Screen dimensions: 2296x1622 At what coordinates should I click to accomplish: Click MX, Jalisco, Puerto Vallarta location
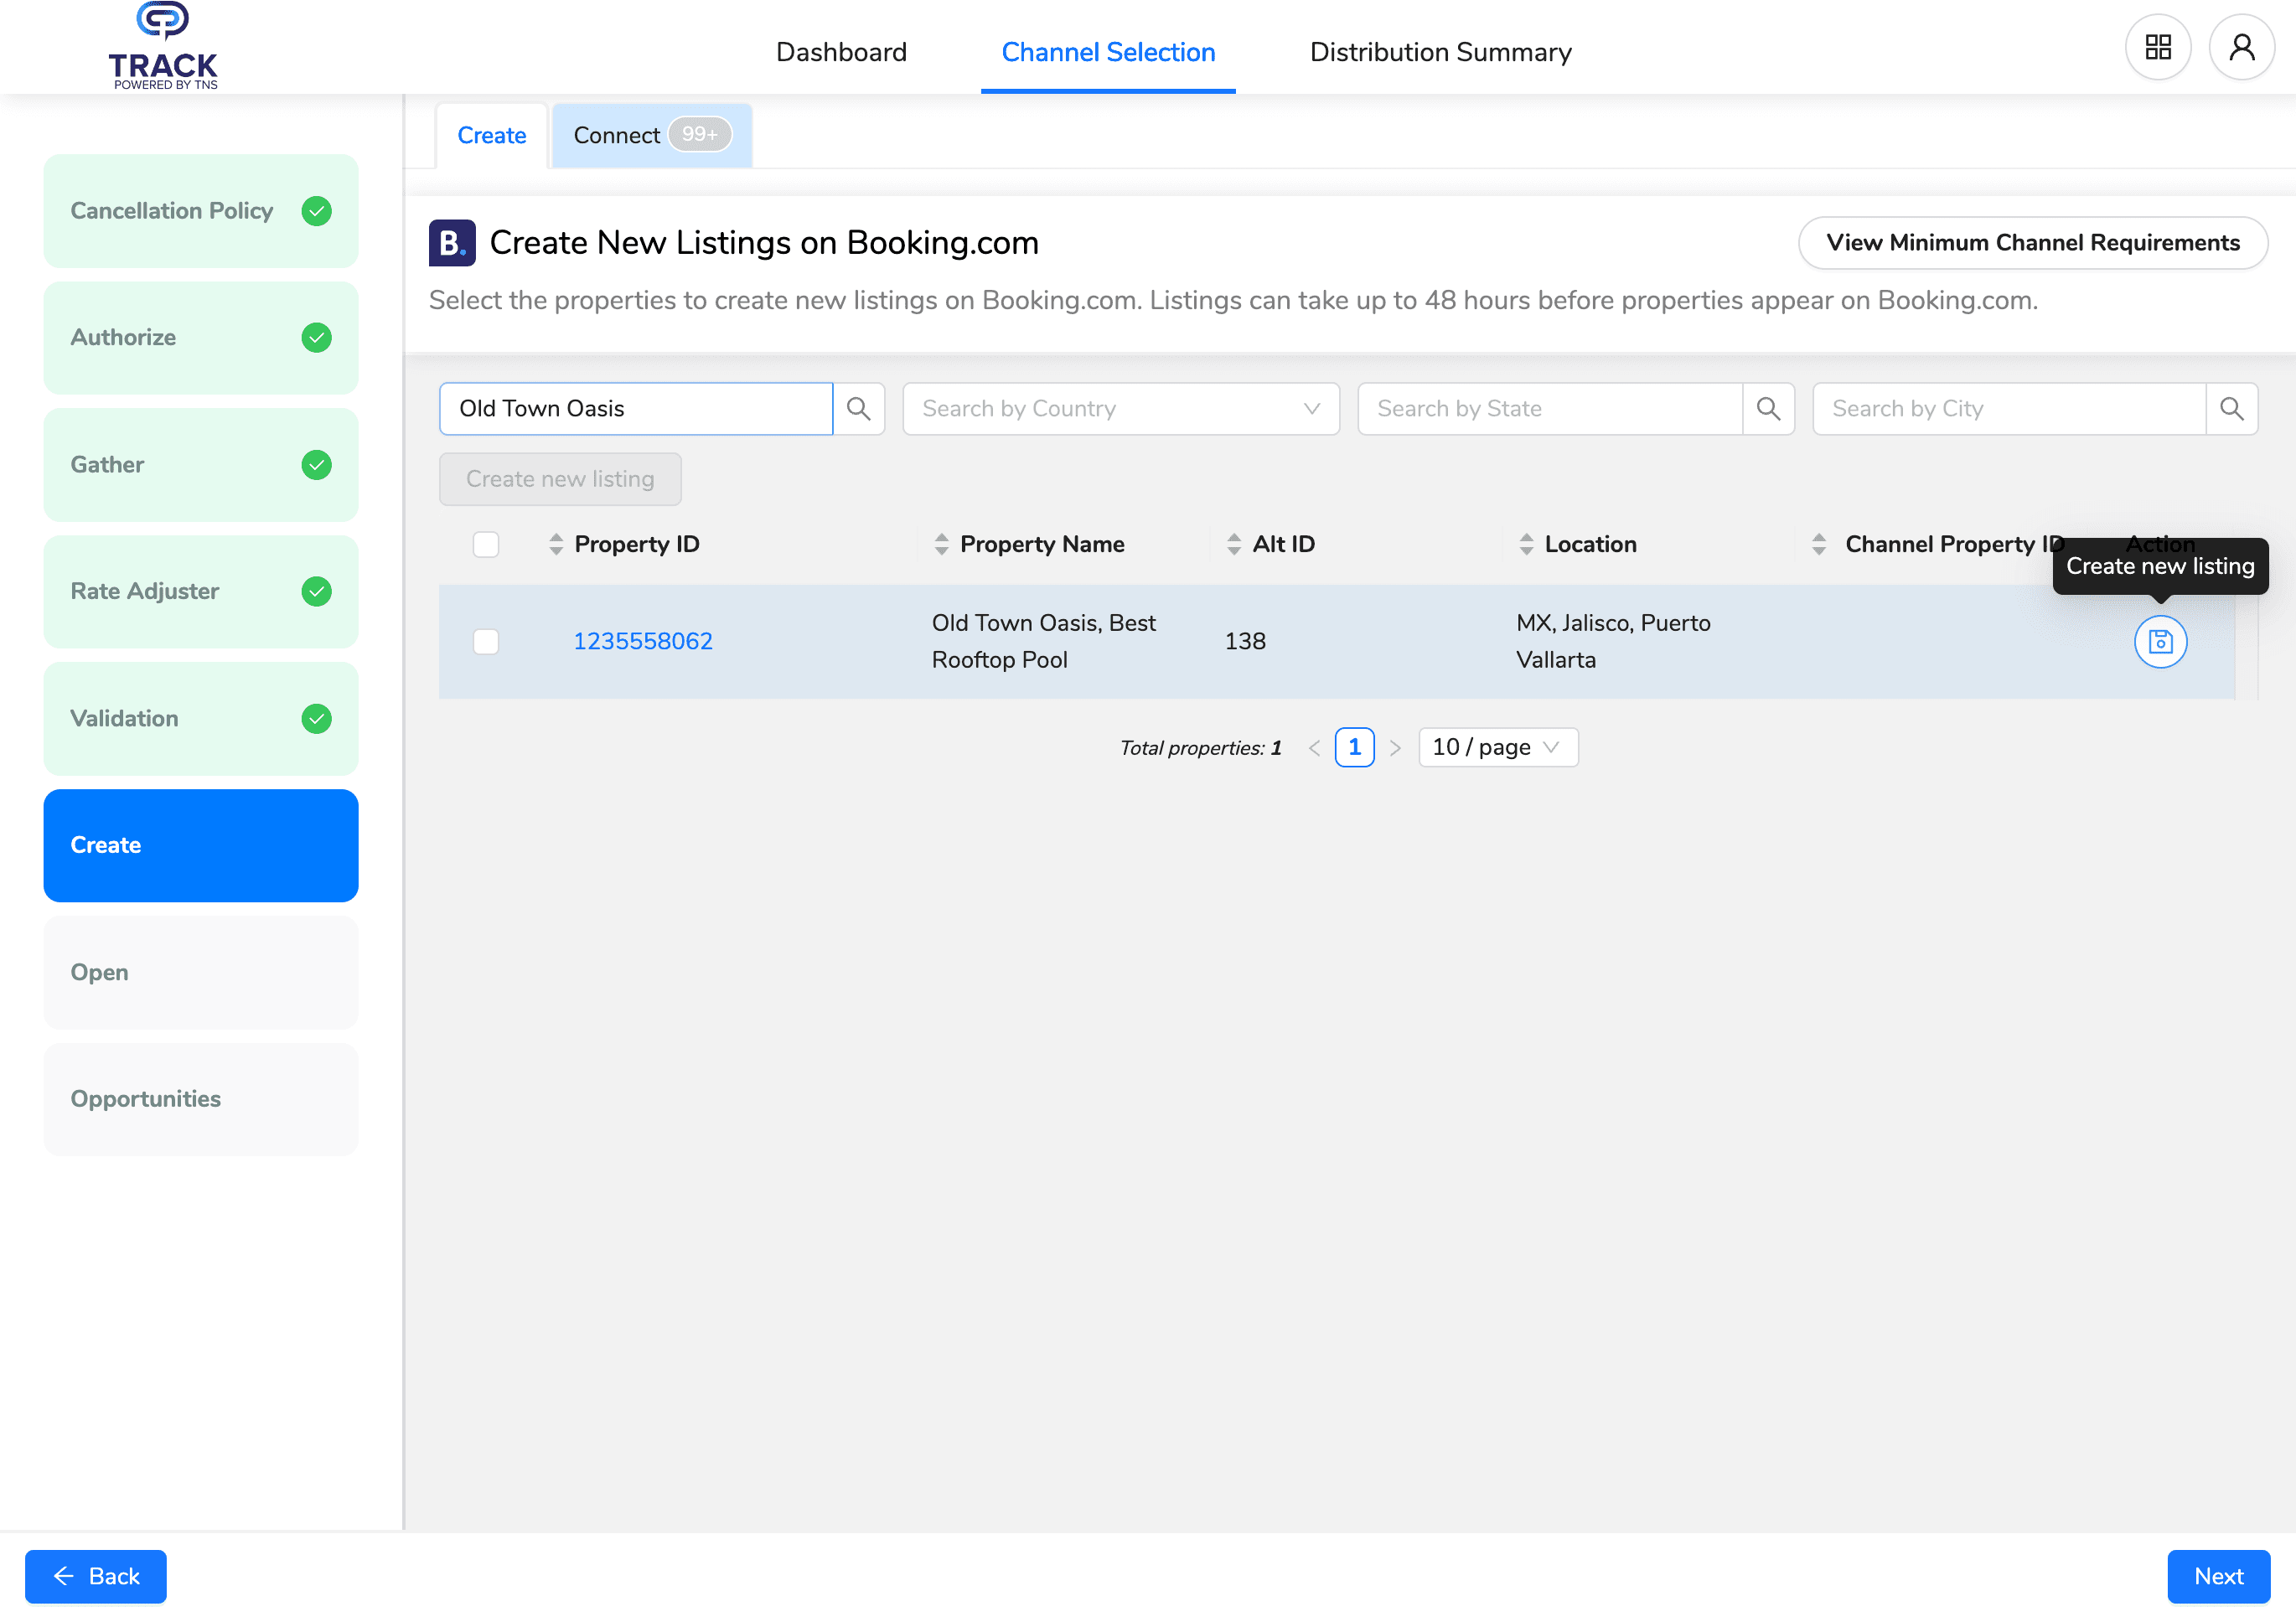click(x=1613, y=642)
